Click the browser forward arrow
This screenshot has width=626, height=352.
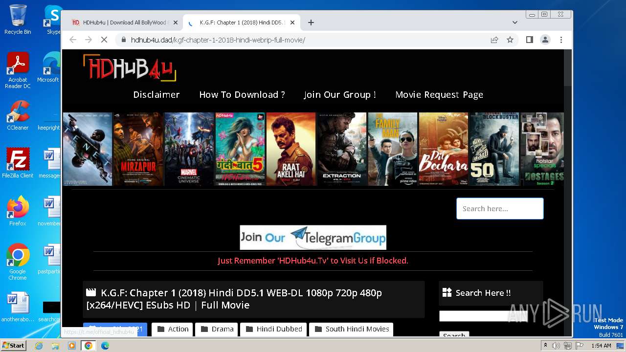(89, 40)
